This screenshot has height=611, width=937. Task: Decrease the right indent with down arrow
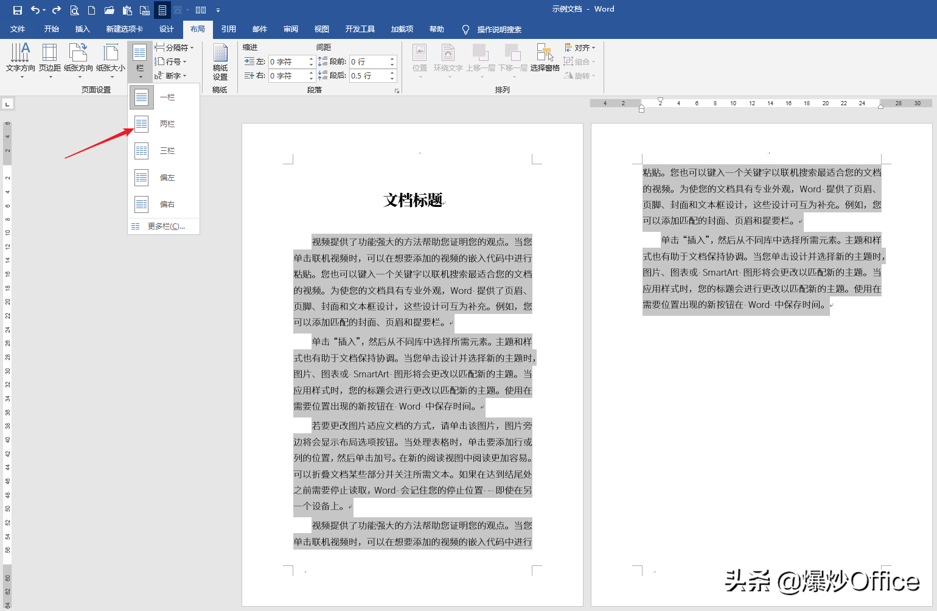coord(312,79)
